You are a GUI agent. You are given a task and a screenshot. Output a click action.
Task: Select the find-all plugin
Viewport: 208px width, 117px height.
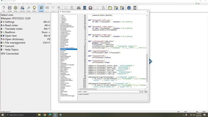click(x=62, y=46)
